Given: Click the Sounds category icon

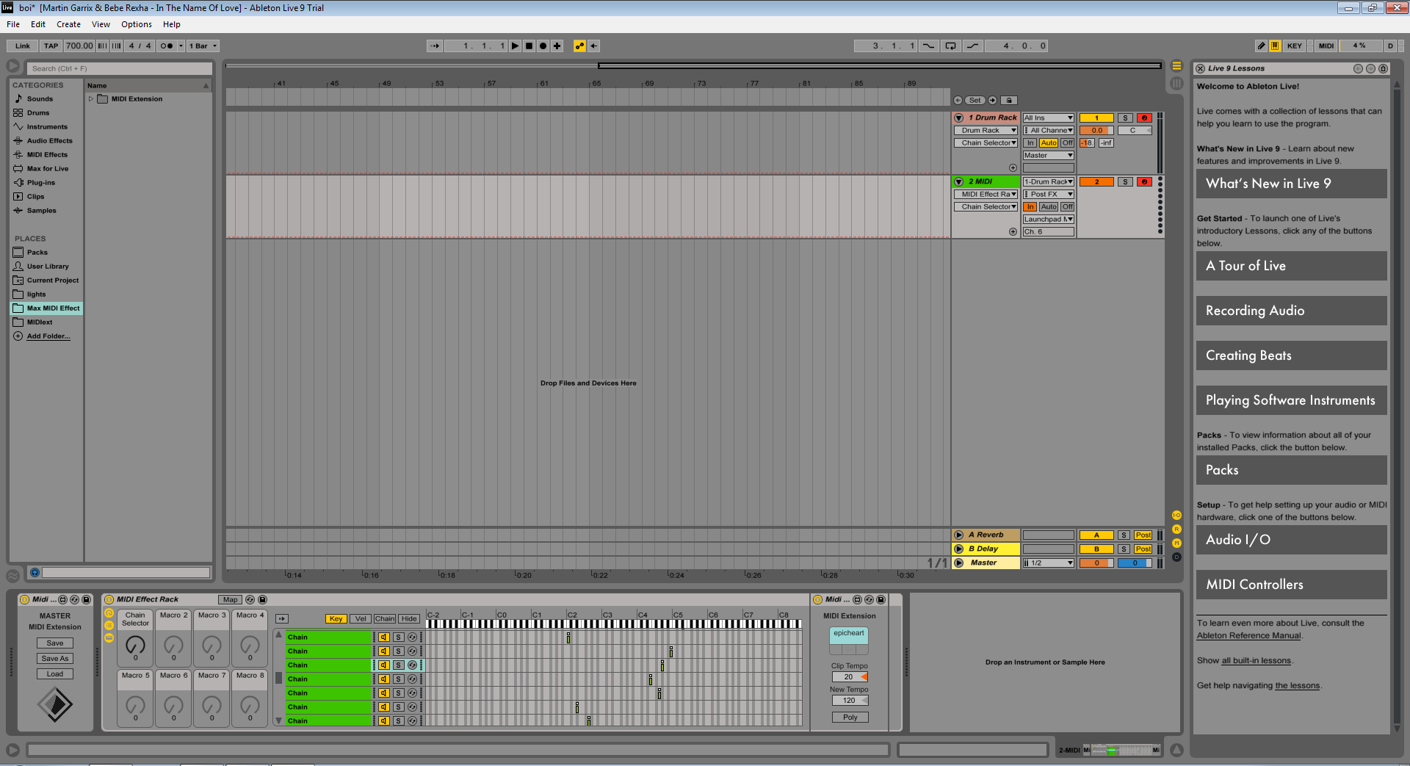Looking at the screenshot, I should (x=18, y=98).
